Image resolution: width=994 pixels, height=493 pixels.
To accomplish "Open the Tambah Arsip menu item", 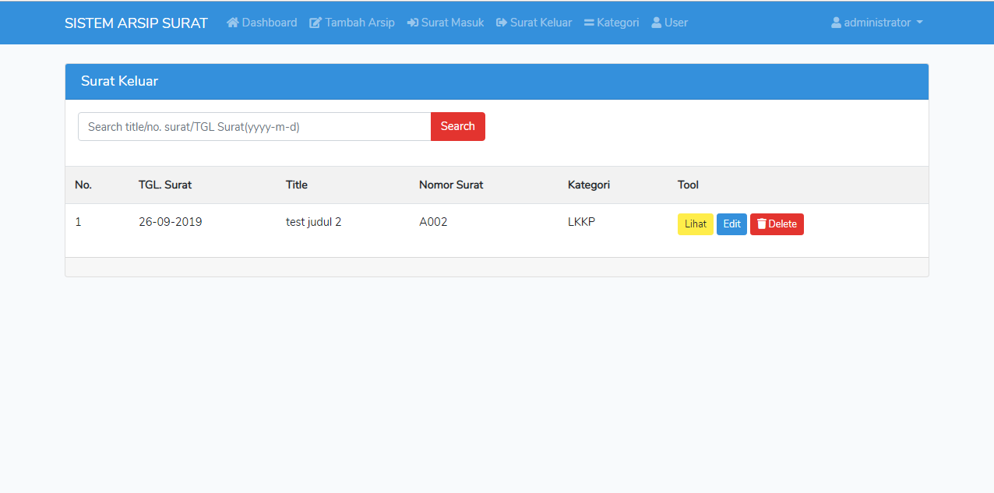I will pos(352,23).
